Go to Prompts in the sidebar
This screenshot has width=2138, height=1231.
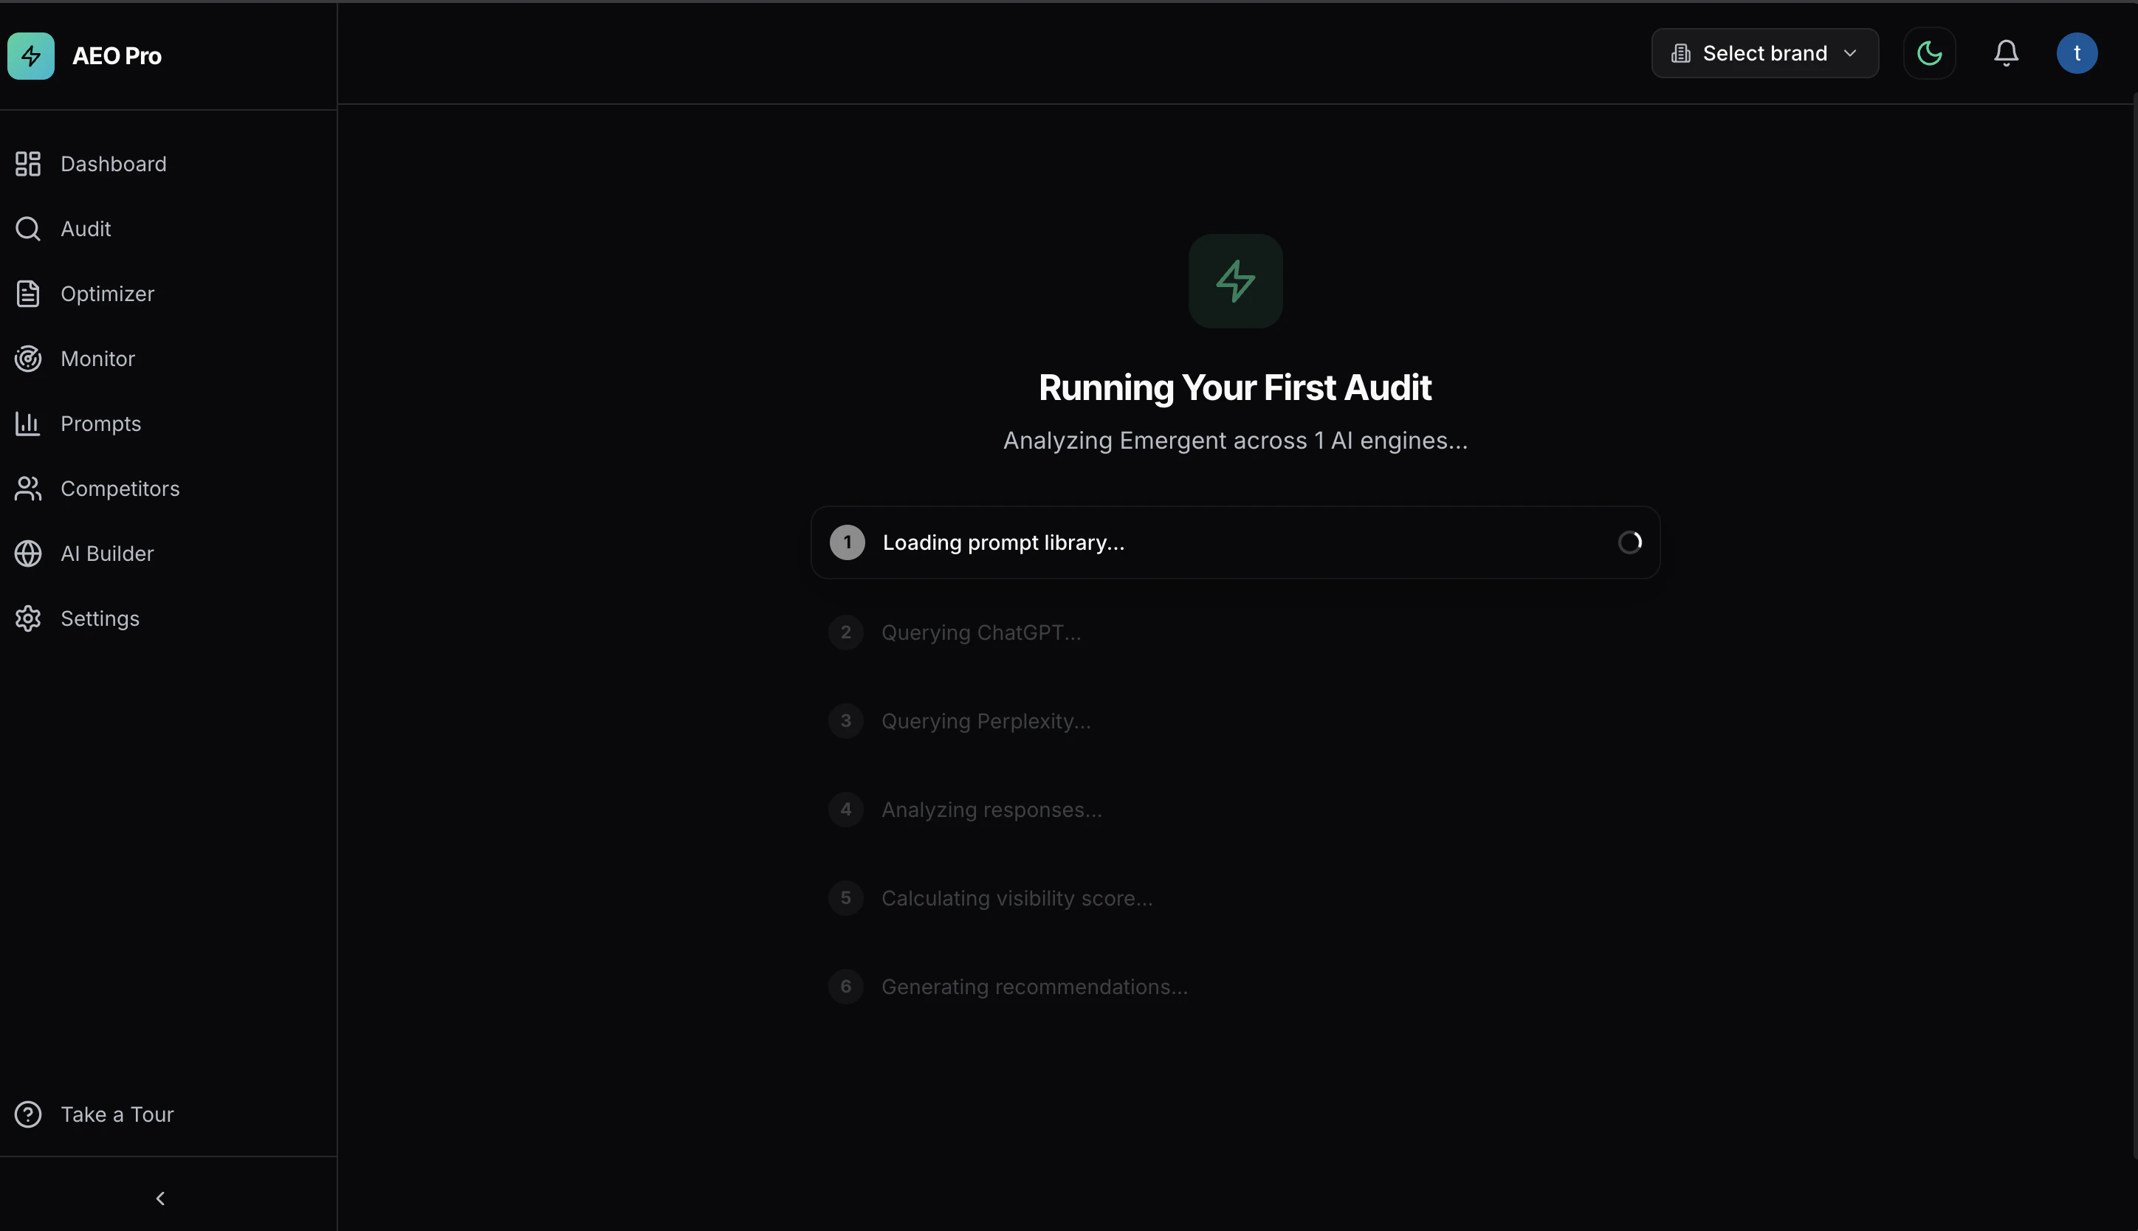(100, 424)
